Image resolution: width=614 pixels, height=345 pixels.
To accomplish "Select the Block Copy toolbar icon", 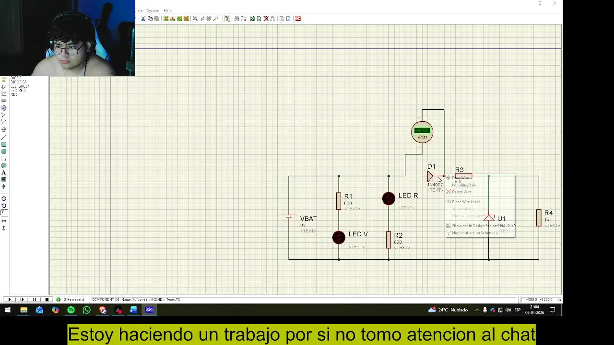I will [165, 19].
